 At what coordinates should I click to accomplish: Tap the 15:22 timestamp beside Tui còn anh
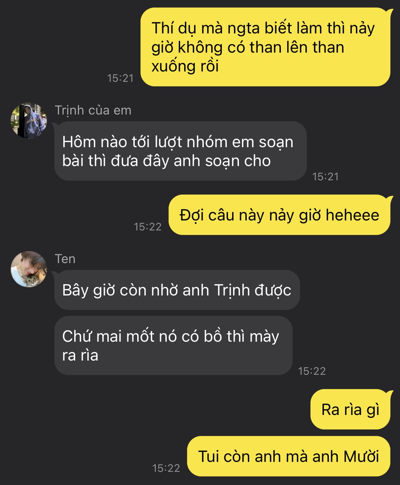pyautogui.click(x=166, y=468)
